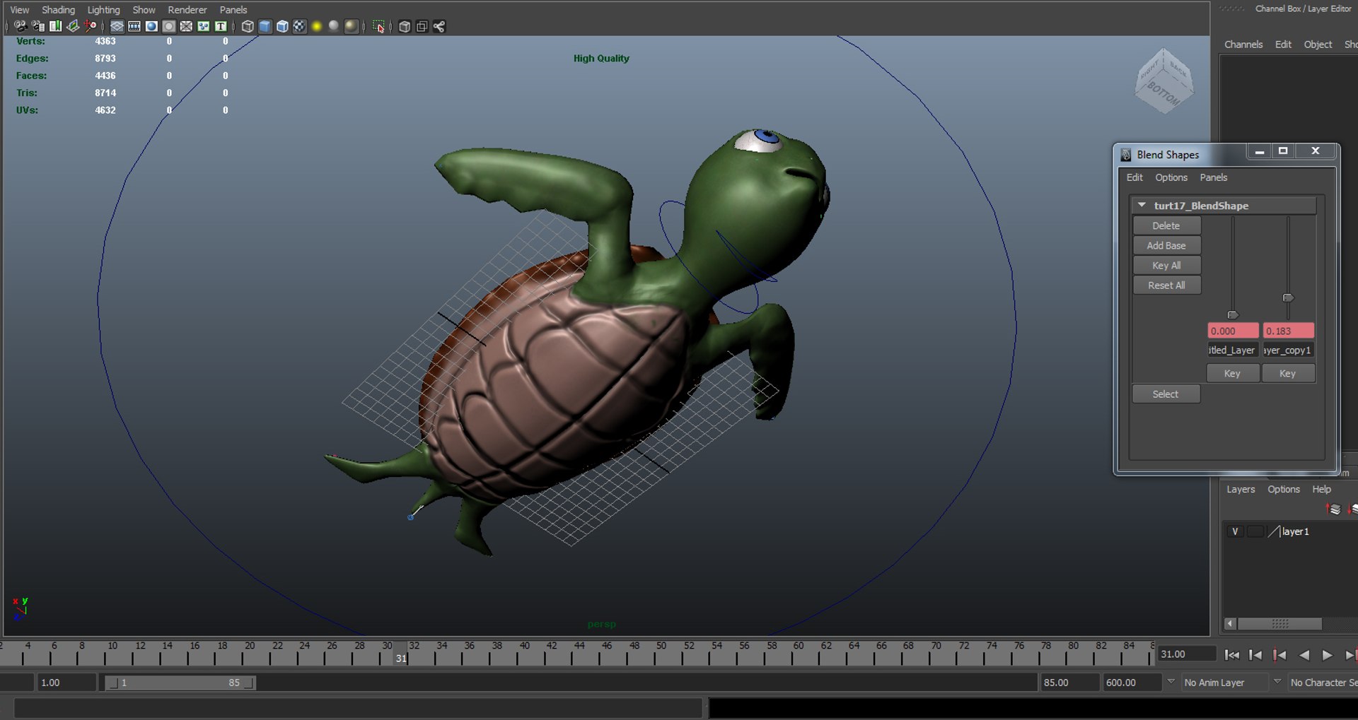Screen dimensions: 1358x720
Task: Click the Key All button
Action: [x=1166, y=265]
